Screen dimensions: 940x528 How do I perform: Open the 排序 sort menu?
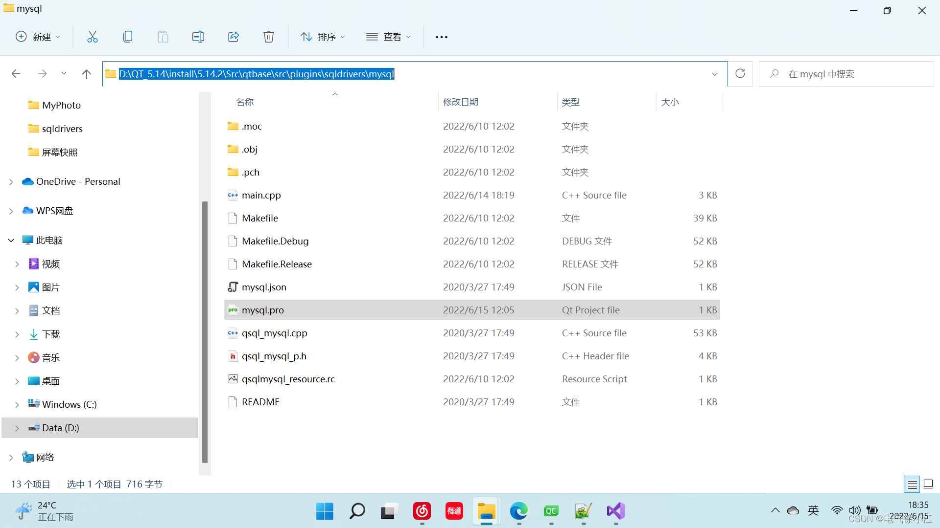pyautogui.click(x=323, y=37)
